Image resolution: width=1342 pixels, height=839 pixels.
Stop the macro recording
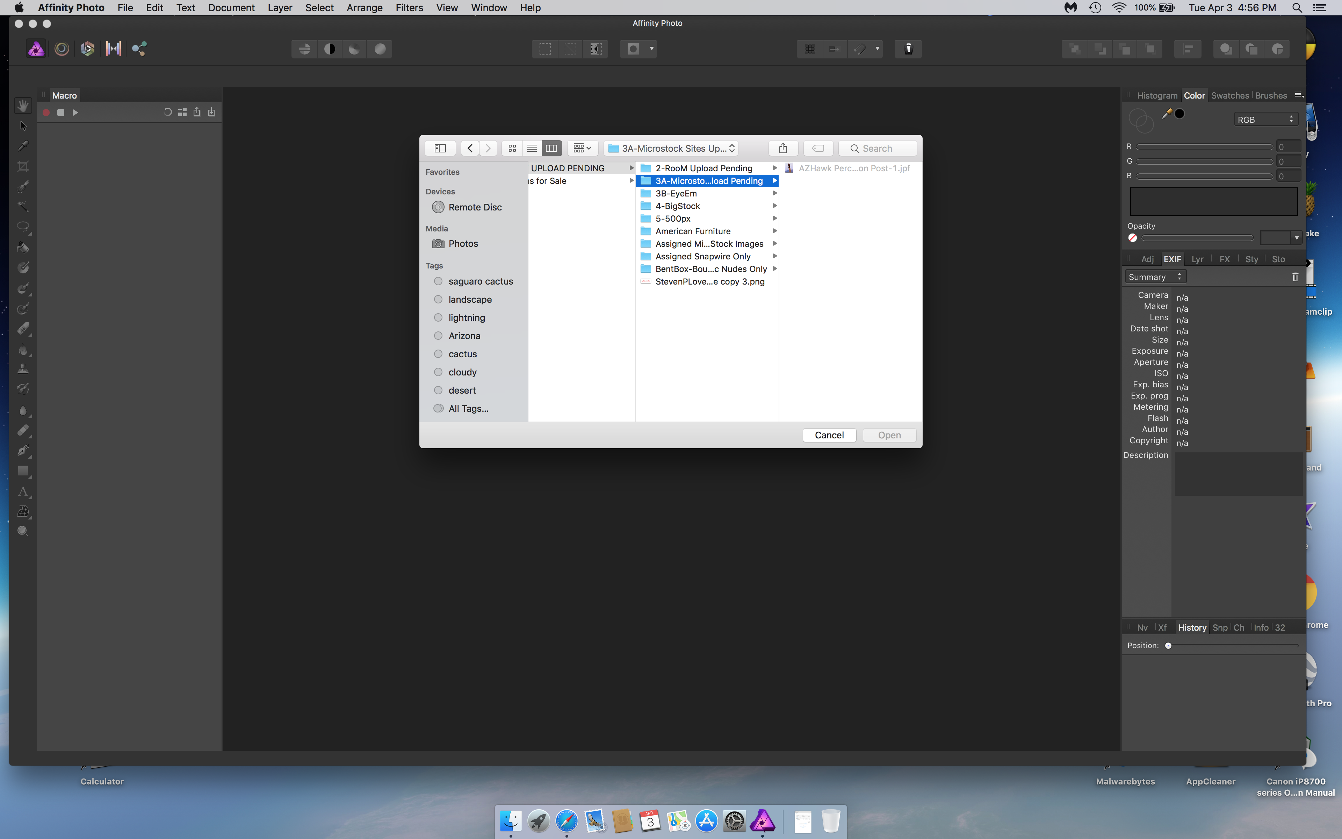point(60,113)
